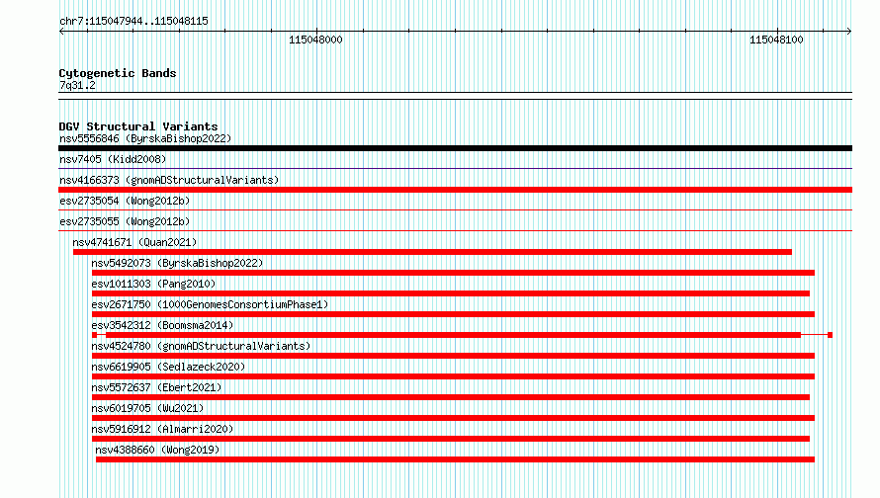Click the 115048000 ruler position label

(x=315, y=40)
